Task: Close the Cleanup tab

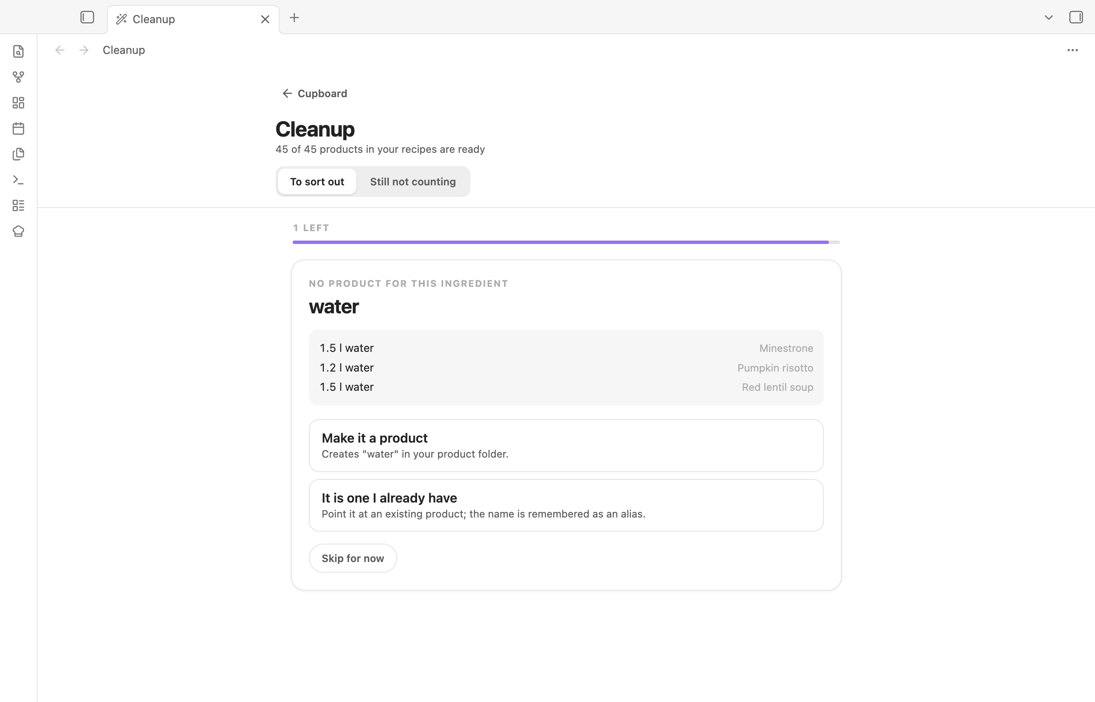Action: (x=265, y=19)
